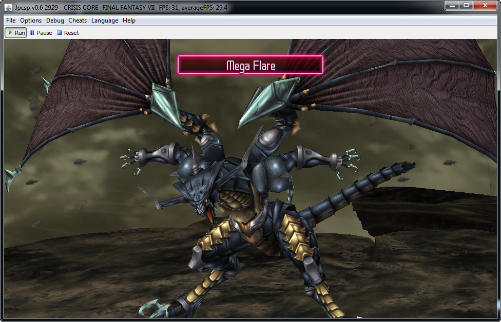Screen dimensions: 501x322
Task: Expand the Debug menu
Action: coord(55,21)
